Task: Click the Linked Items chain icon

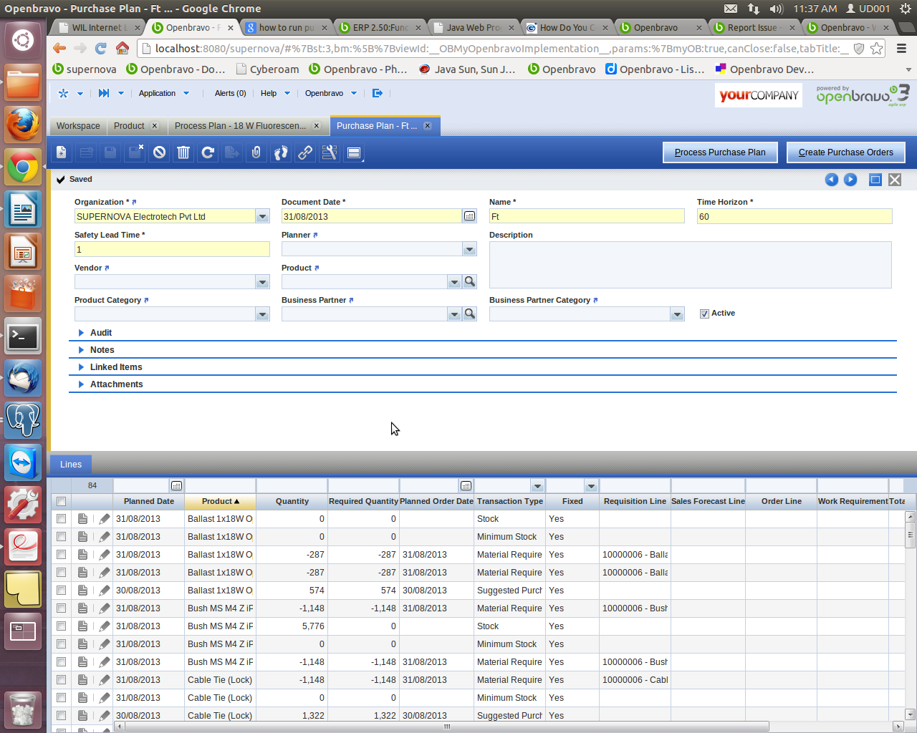Action: click(x=305, y=152)
